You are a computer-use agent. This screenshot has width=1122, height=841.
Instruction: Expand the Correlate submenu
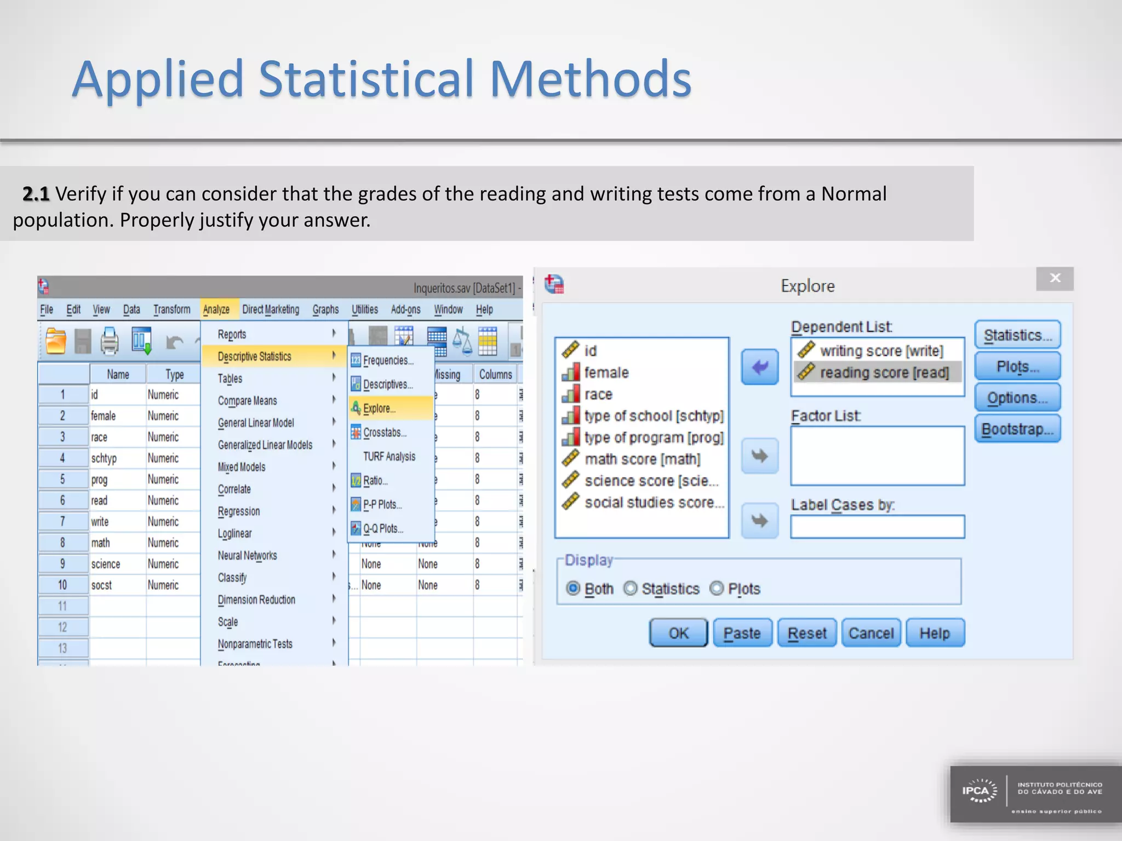pyautogui.click(x=274, y=489)
